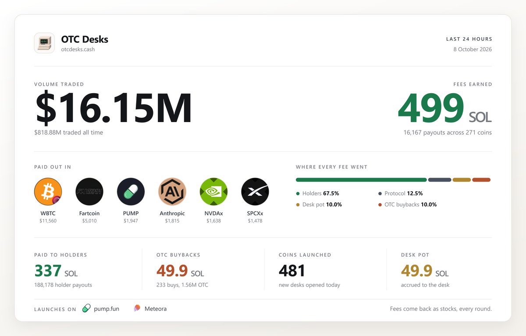Click the 'WHERE EVERY FEE WENT' heading

click(x=331, y=167)
